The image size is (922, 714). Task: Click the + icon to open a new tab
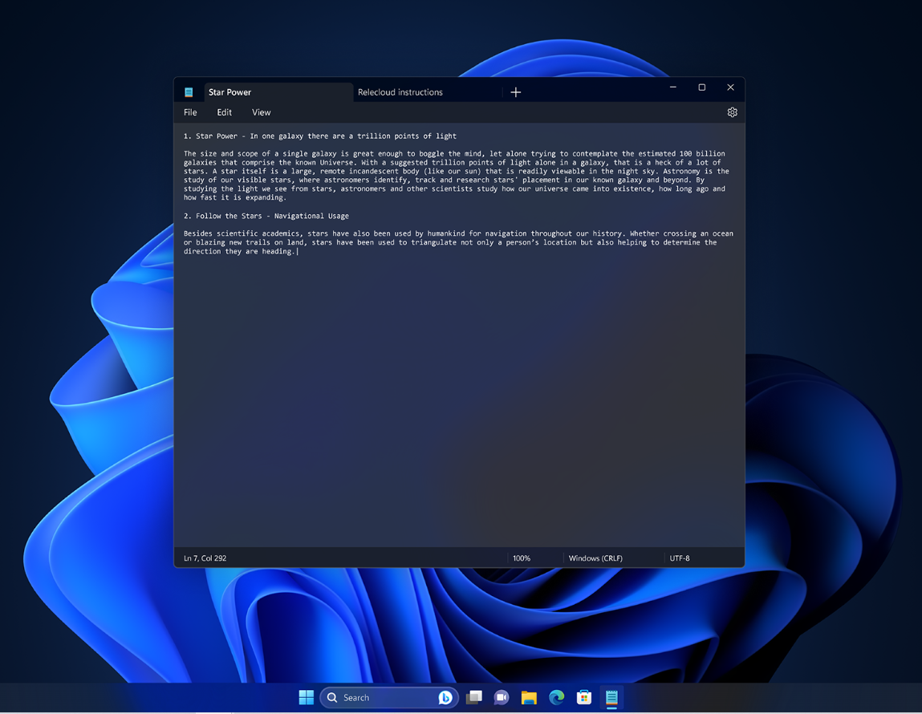coord(516,91)
